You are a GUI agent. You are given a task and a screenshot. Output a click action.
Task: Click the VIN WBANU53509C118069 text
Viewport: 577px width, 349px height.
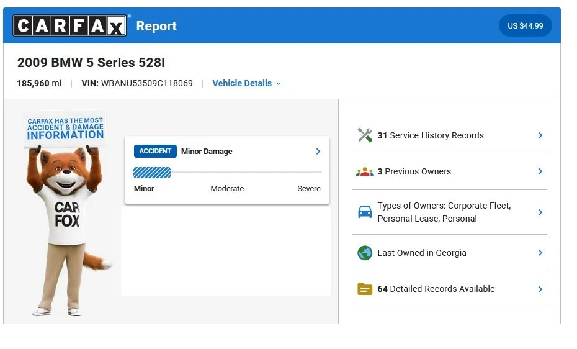tap(137, 83)
